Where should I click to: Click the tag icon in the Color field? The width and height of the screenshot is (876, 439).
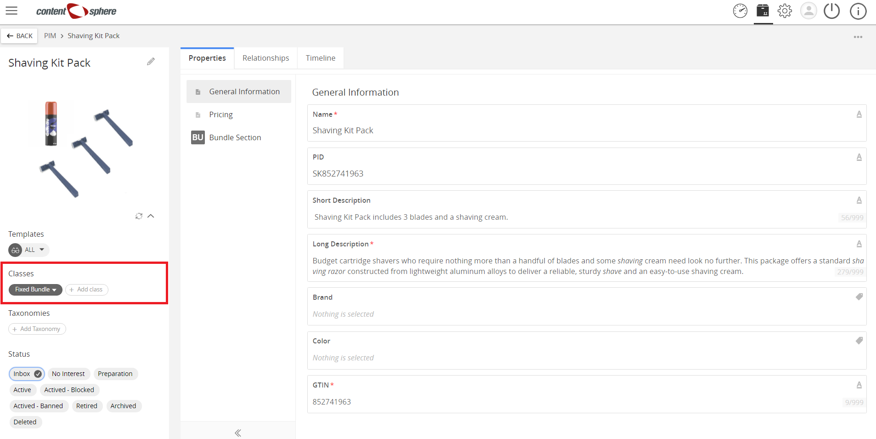coord(859,341)
